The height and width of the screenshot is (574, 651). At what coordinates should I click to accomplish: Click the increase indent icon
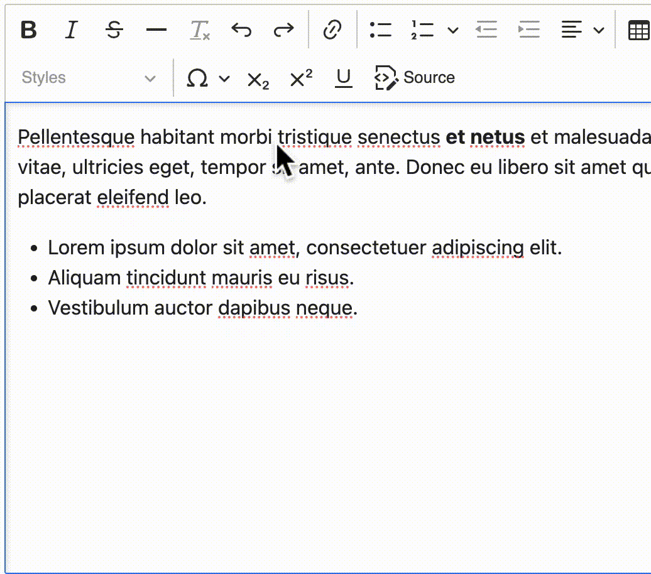(528, 30)
